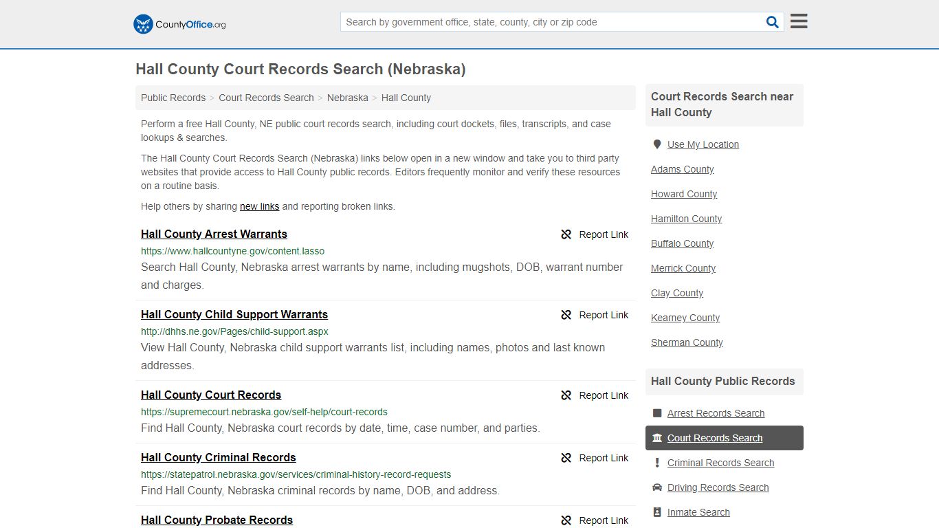Click the location pin icon beside Use My Location
Image resolution: width=939 pixels, height=528 pixels.
657,144
